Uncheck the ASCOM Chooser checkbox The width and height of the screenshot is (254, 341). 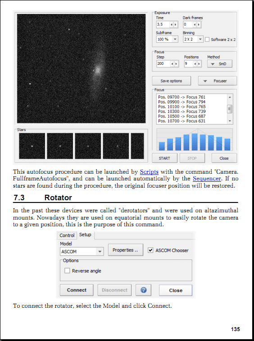click(x=150, y=250)
